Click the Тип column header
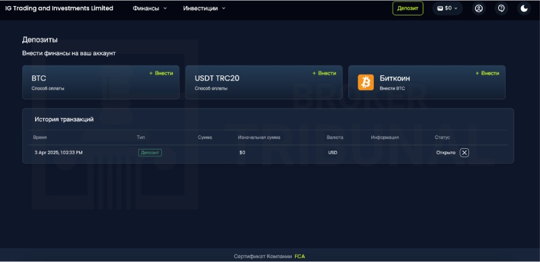 [140, 137]
